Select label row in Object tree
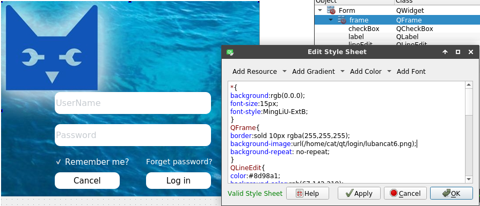480x206 pixels. [397, 36]
